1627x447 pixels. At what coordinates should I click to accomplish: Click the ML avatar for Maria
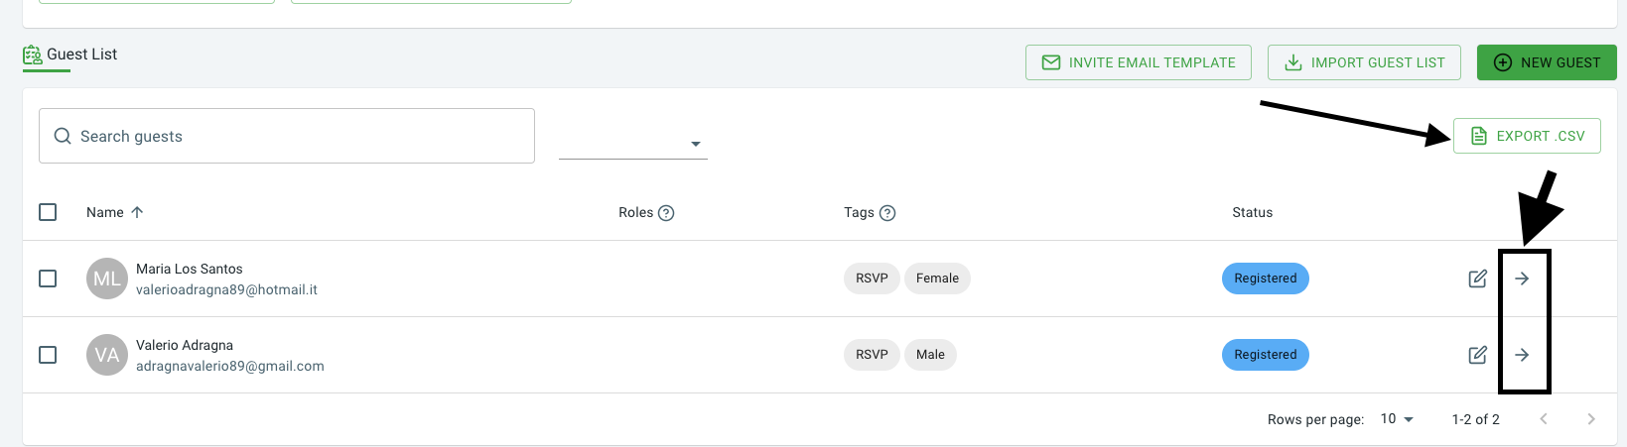pyautogui.click(x=107, y=279)
